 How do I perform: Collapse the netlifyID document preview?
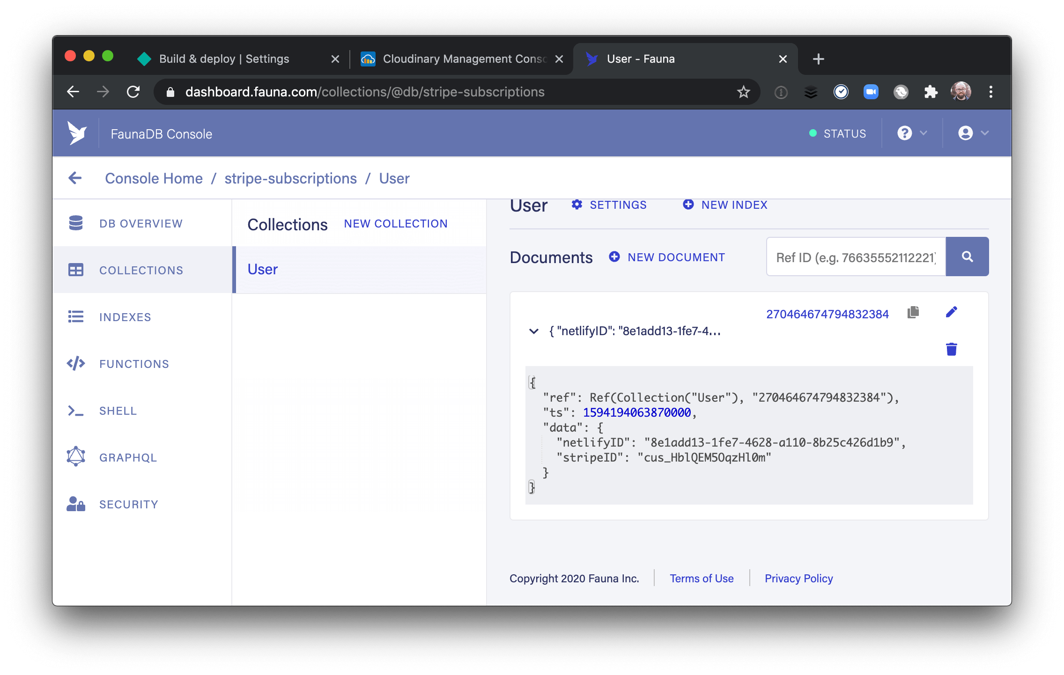[x=534, y=331]
